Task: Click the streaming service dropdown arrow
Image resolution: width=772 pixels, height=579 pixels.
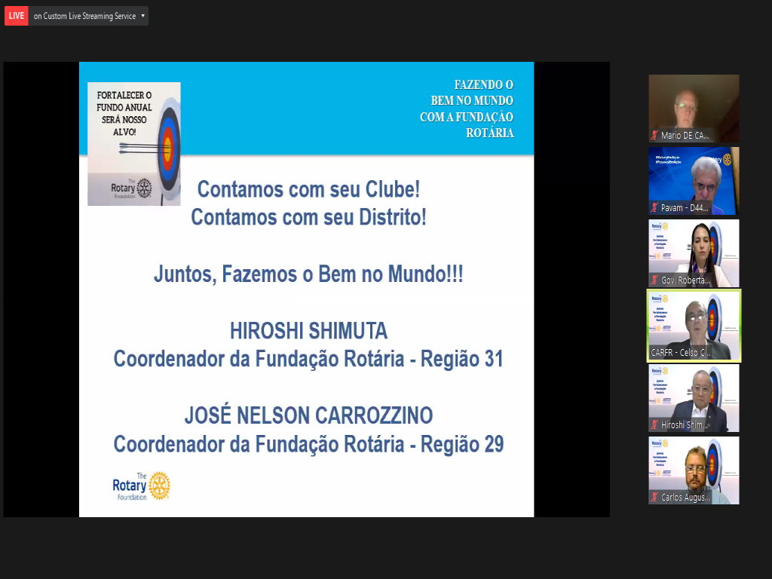Action: point(142,16)
